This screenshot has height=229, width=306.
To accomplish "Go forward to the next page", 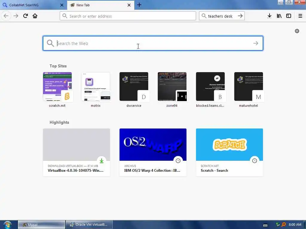I will (16, 16).
